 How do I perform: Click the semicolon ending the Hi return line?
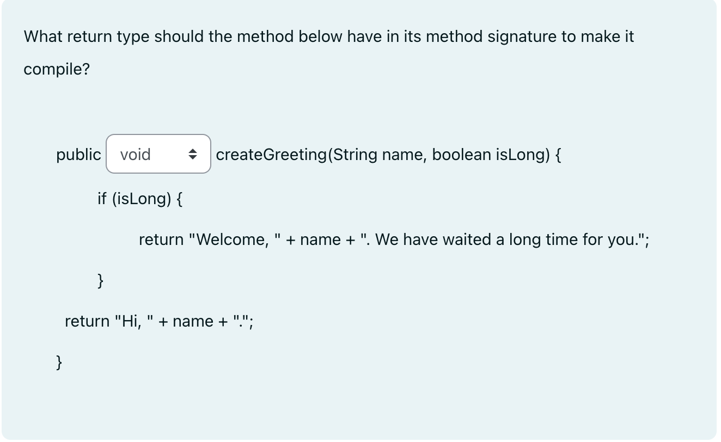[x=251, y=321]
